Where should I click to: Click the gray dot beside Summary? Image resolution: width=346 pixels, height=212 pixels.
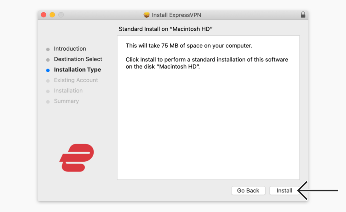tap(48, 101)
